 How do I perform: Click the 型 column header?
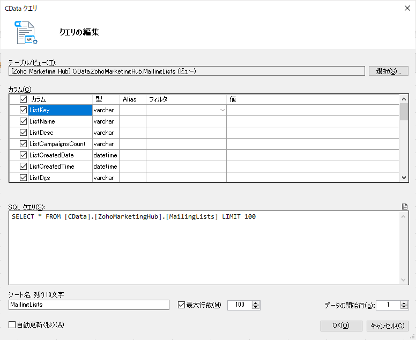click(x=106, y=99)
